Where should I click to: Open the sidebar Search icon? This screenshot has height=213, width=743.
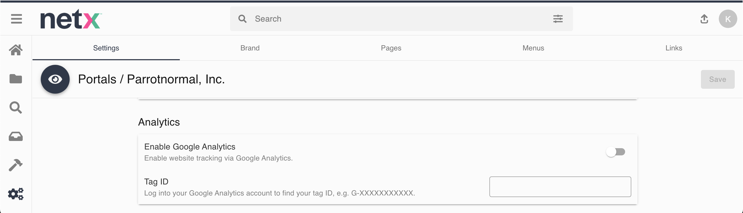click(16, 108)
